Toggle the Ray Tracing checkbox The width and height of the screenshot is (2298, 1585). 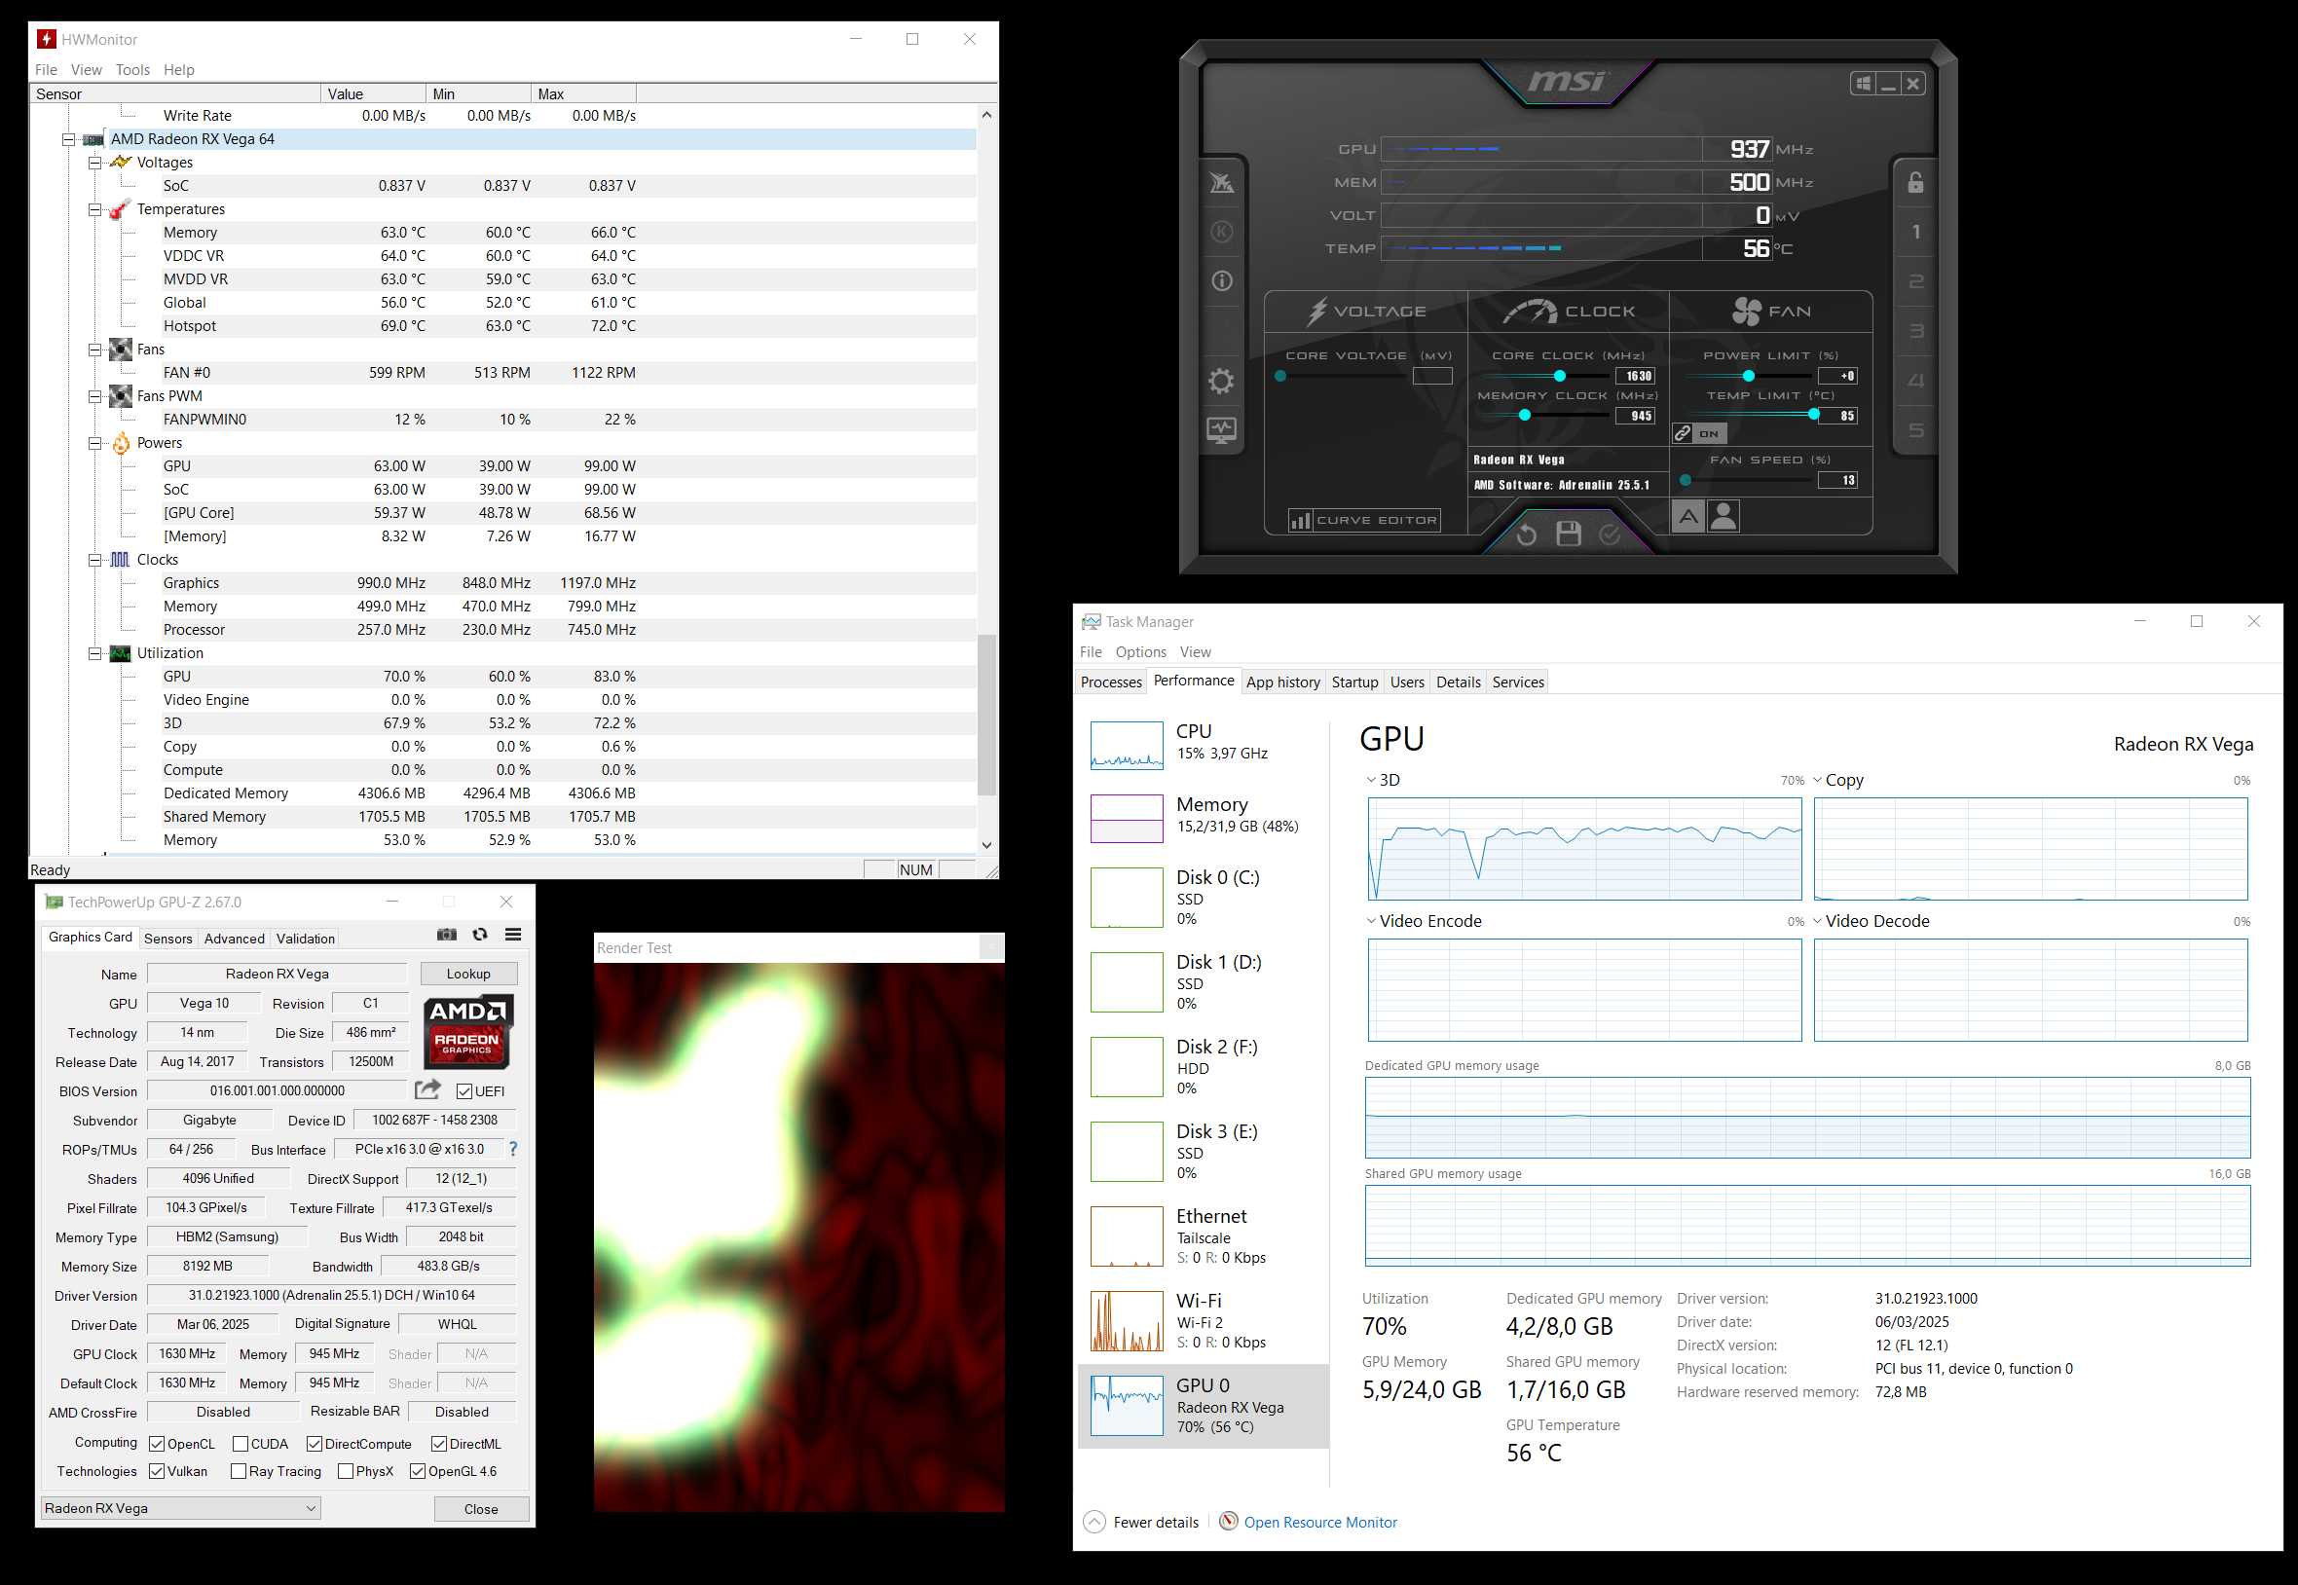pos(239,1471)
